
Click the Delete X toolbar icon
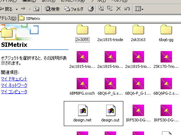119,9
